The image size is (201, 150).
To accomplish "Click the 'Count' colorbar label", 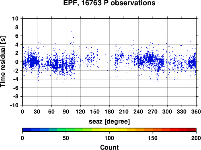I will (x=109, y=147).
